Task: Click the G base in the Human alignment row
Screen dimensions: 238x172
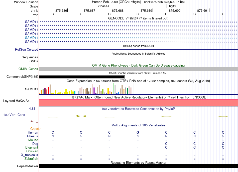Action: point(138,132)
